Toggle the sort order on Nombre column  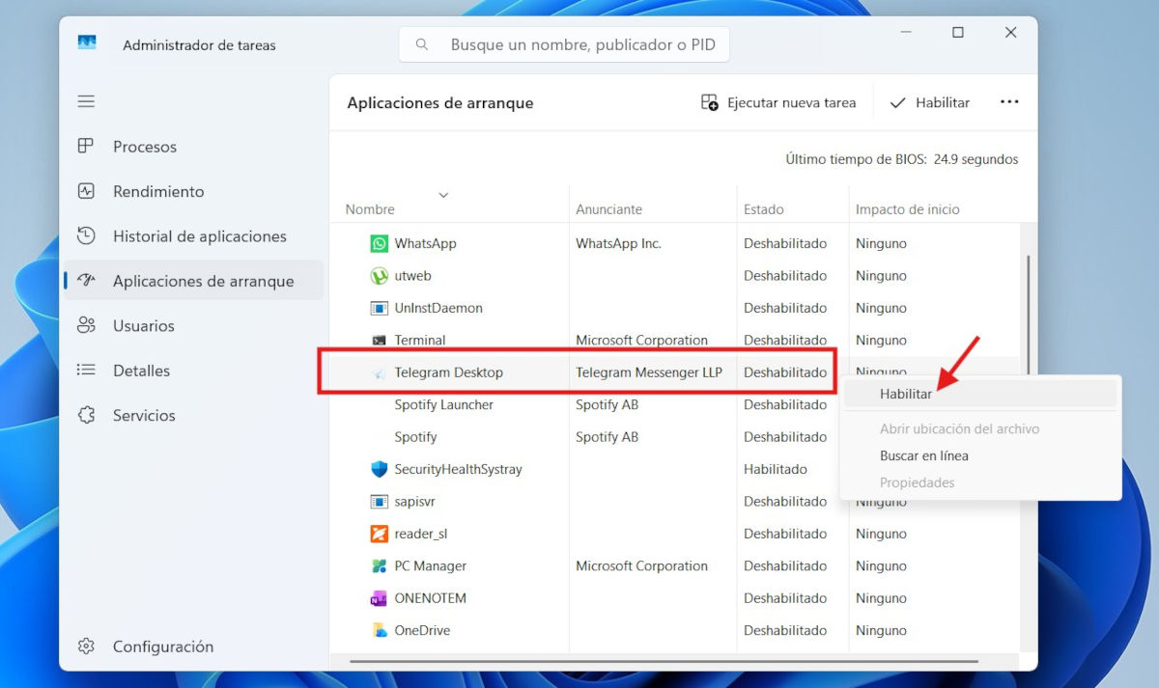443,195
